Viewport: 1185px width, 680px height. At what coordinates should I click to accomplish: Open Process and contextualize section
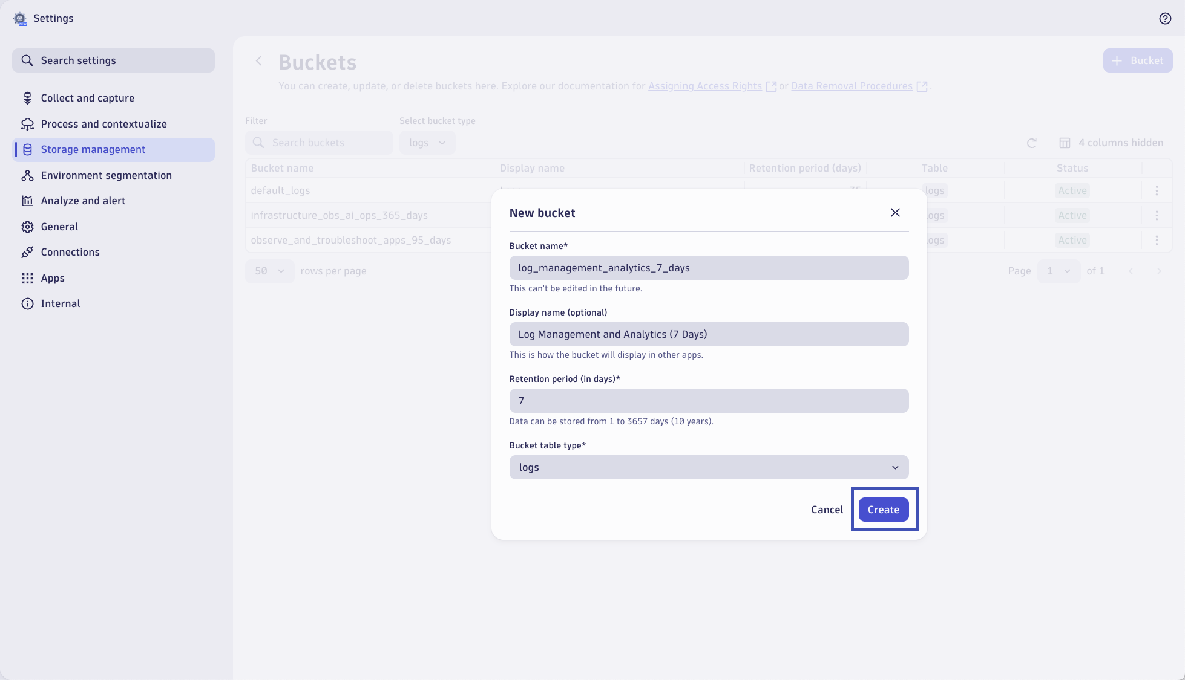pos(113,124)
